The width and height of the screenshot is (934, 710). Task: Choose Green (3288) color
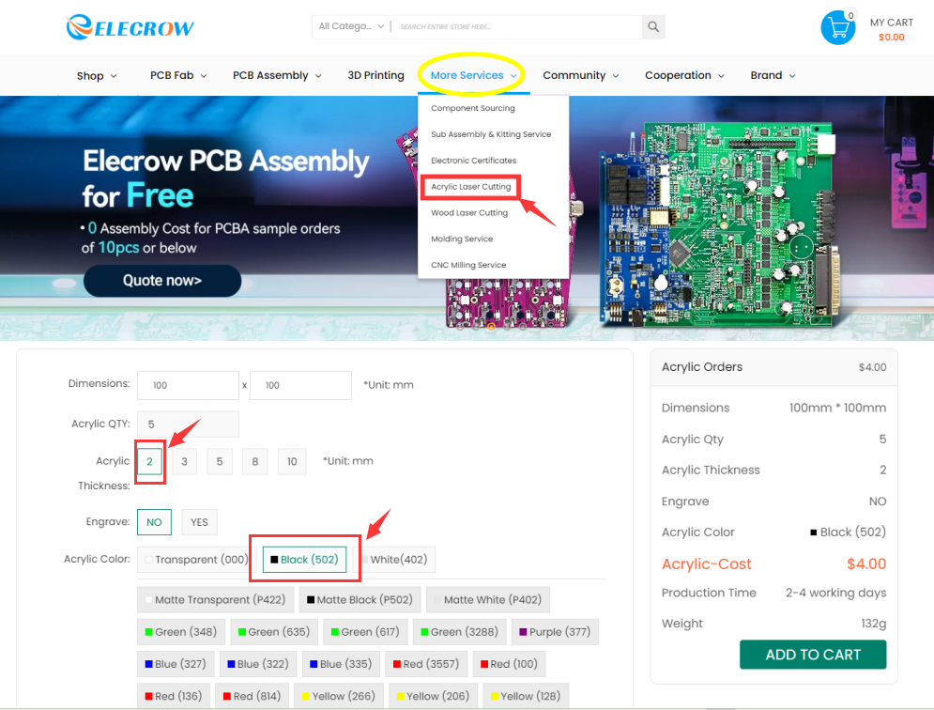pos(459,632)
